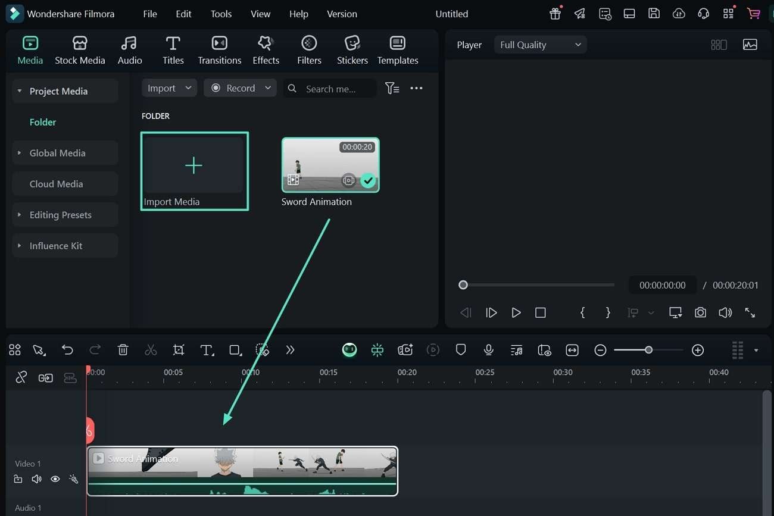
Task: Toggle the player compare view icon
Action: click(719, 45)
